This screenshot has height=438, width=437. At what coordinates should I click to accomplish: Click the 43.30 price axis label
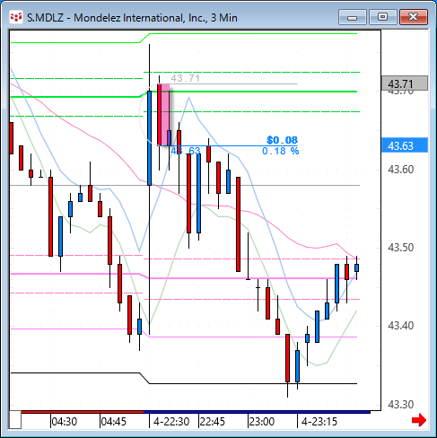pyautogui.click(x=401, y=405)
